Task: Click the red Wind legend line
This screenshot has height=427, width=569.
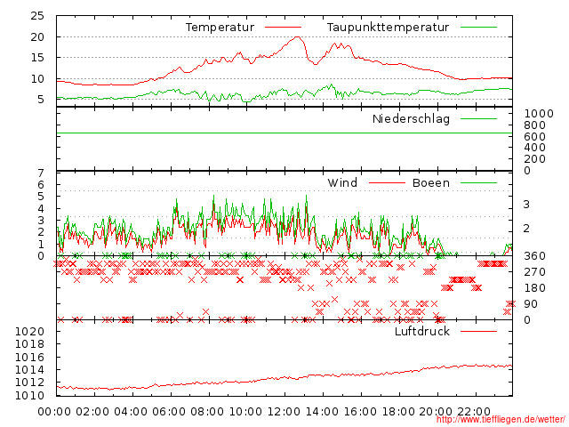Action: pos(387,182)
